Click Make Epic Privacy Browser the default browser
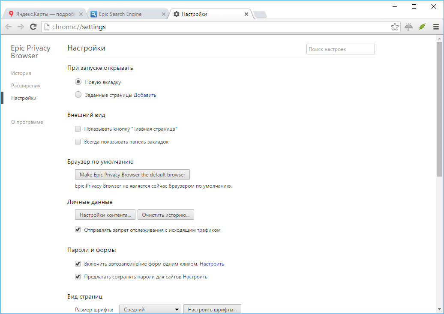The height and width of the screenshot is (314, 444). point(132,174)
